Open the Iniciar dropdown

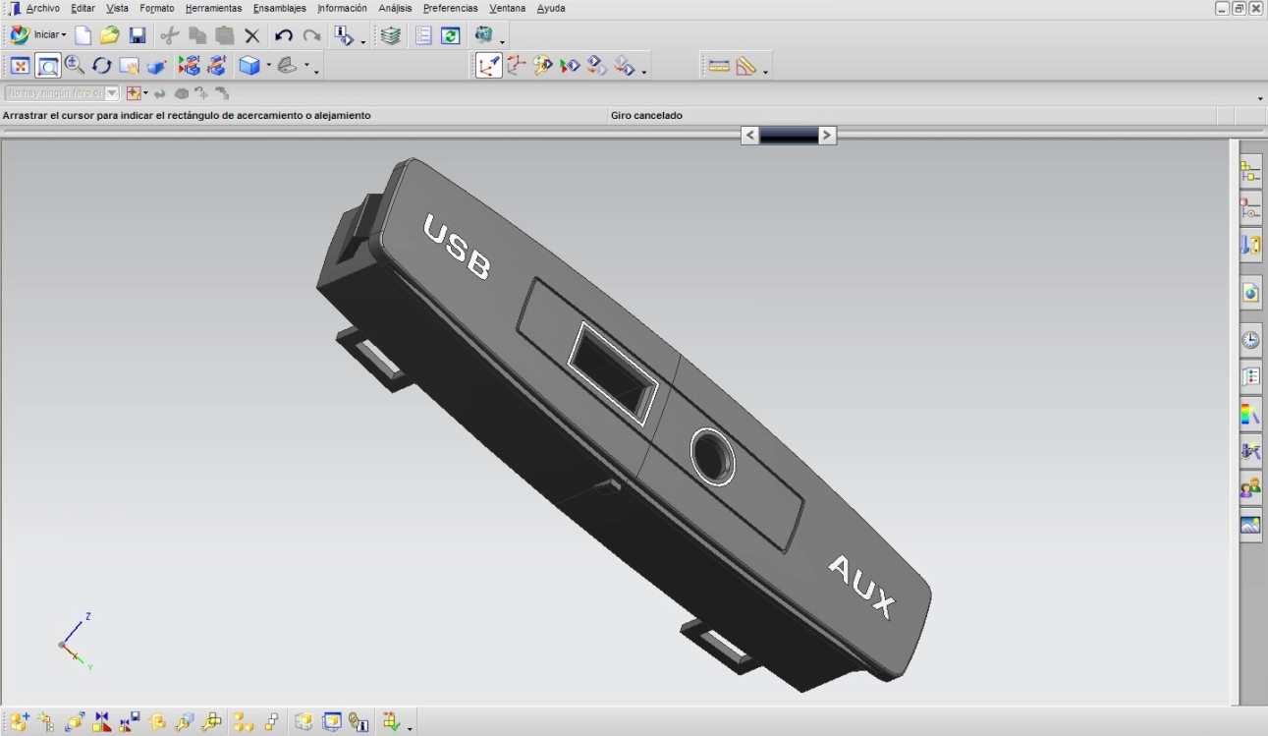tap(49, 35)
